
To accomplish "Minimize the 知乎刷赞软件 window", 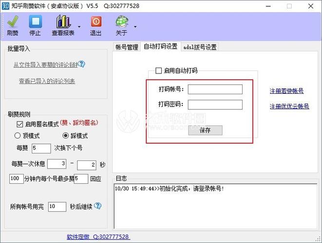I will (x=268, y=6).
